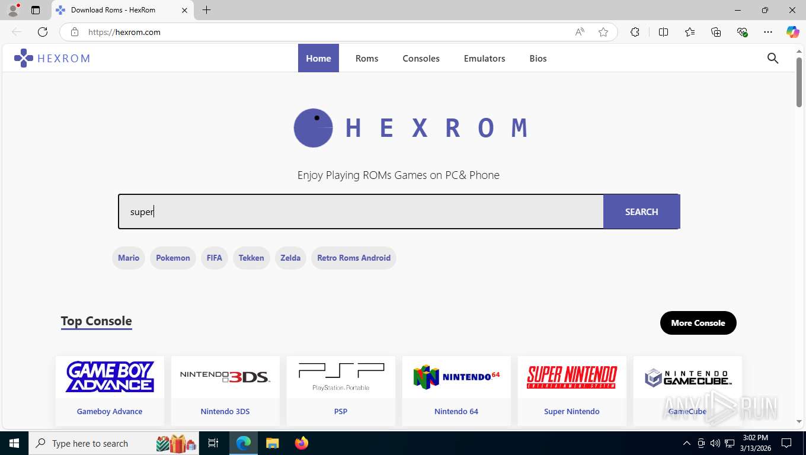Activate the Read aloud icon

pyautogui.click(x=580, y=32)
